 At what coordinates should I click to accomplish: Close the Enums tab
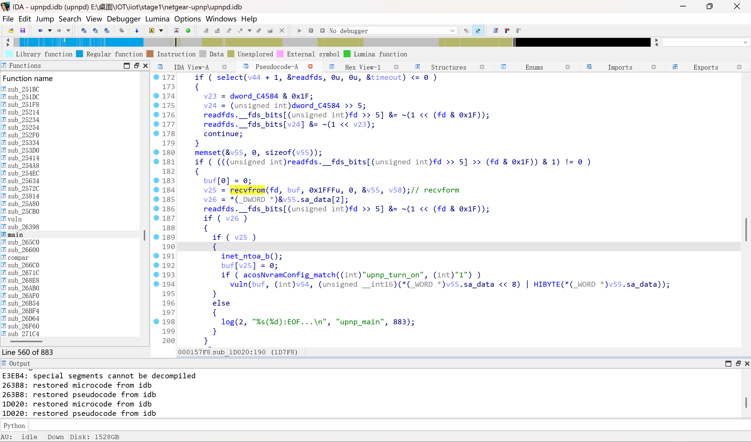pos(568,67)
